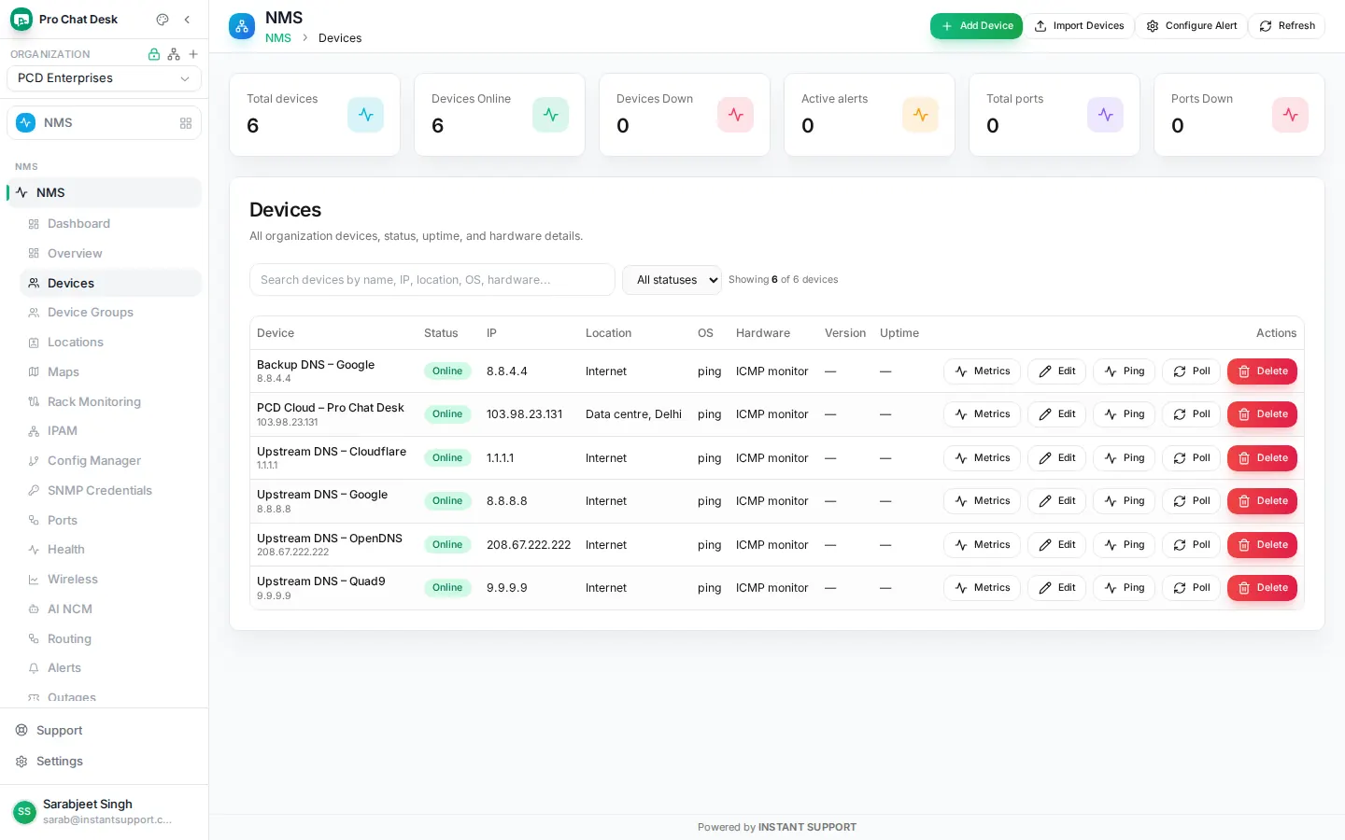Screen dimensions: 1345x840
Task: Open Dashboard in the sidebar
Action: click(110, 224)
